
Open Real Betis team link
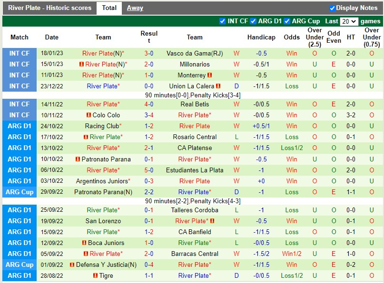pyautogui.click(x=195, y=104)
